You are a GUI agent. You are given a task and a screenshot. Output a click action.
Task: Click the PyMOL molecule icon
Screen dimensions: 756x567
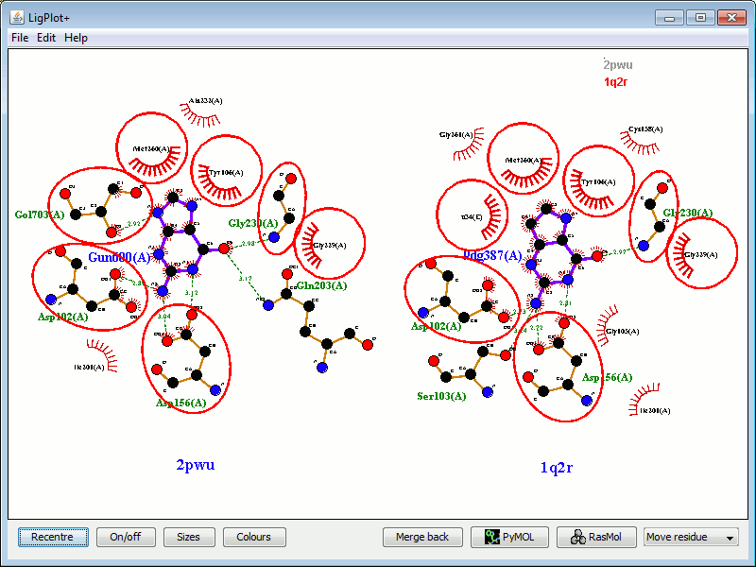coord(490,537)
